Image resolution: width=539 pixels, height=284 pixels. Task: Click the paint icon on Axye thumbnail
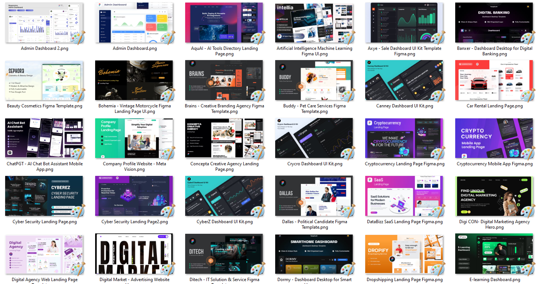pyautogui.click(x=438, y=37)
